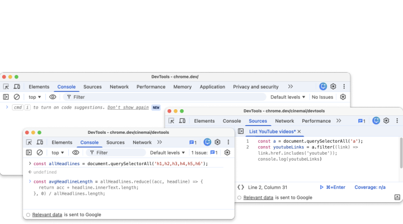
Task: Open settings gear in Sources window
Action: 386,120
